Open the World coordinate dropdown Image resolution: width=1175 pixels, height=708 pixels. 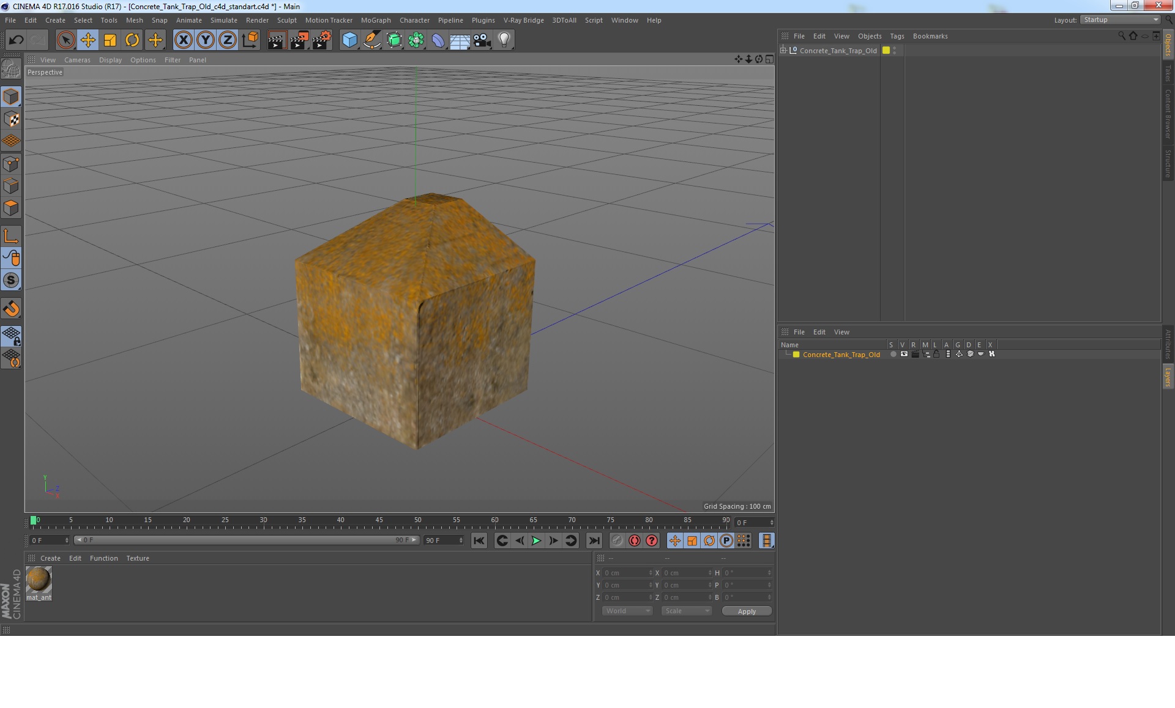click(x=627, y=611)
